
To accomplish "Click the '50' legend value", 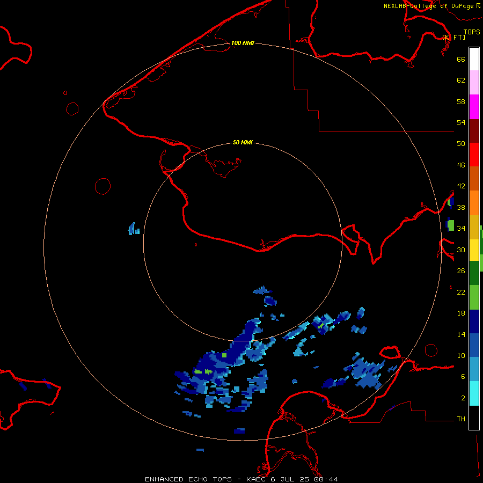I will [x=461, y=143].
